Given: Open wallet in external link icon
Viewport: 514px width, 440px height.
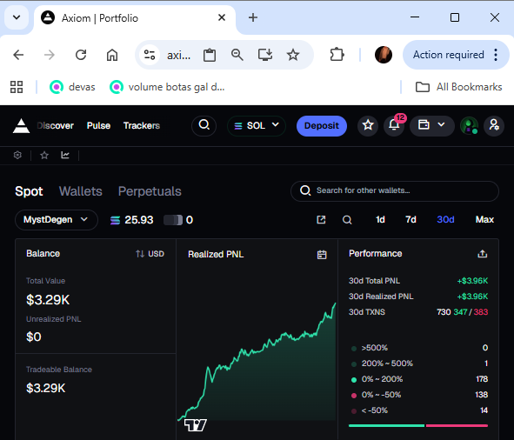Looking at the screenshot, I should point(321,220).
